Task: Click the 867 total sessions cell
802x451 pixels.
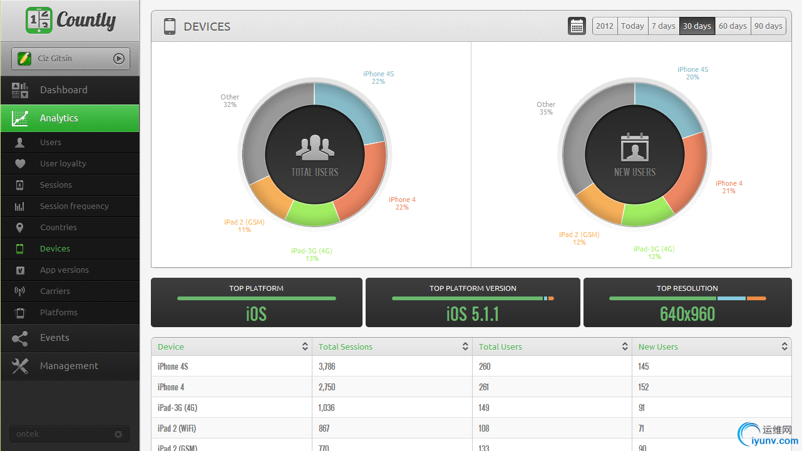Action: [x=324, y=428]
